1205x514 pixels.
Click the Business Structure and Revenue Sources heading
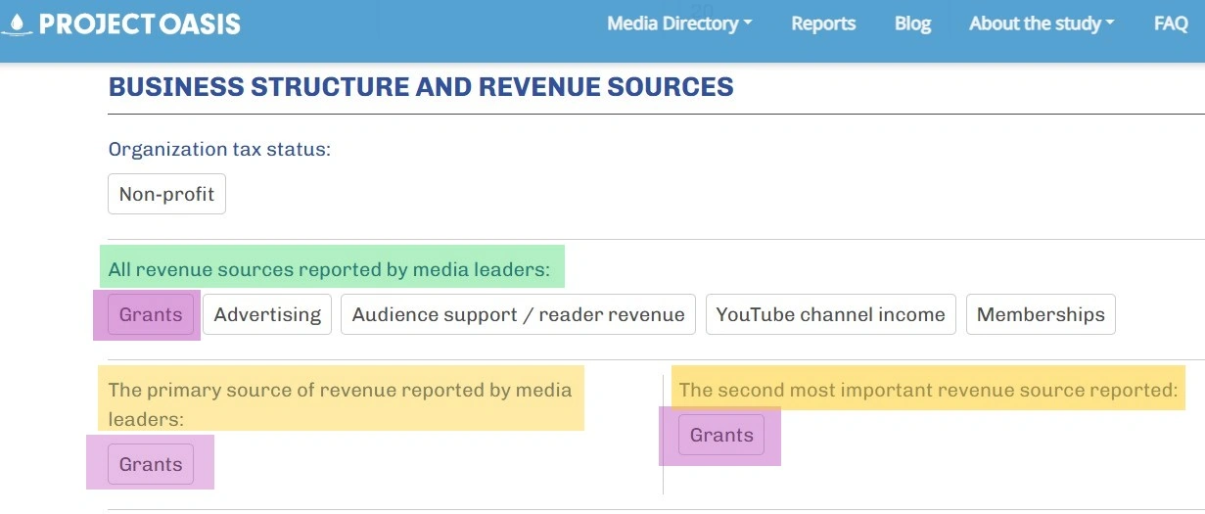421,87
